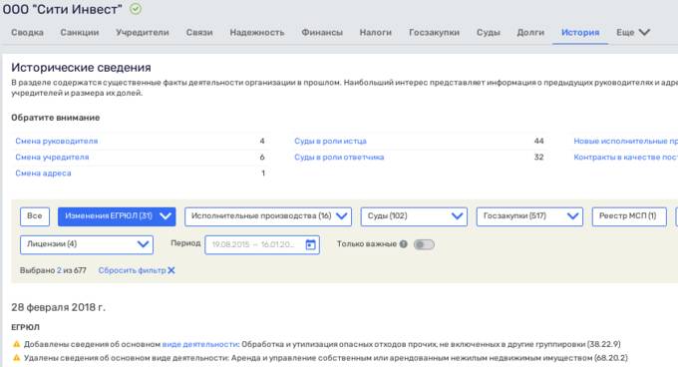Click the 28 февраля 2018 г. heading
Viewport: 678px width, 367px height.
click(x=59, y=307)
